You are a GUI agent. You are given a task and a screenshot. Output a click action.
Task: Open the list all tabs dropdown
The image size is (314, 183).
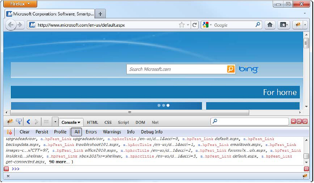(305, 13)
